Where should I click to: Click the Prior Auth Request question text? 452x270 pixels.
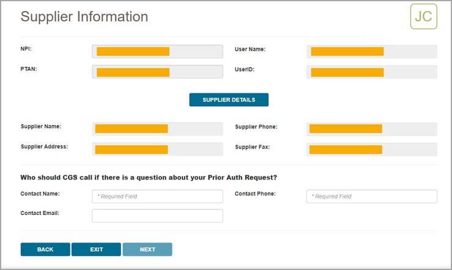pos(149,178)
